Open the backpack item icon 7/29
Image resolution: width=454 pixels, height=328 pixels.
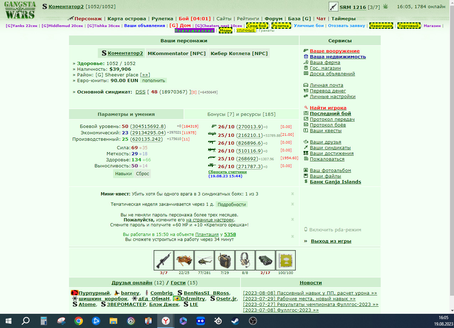click(x=225, y=260)
